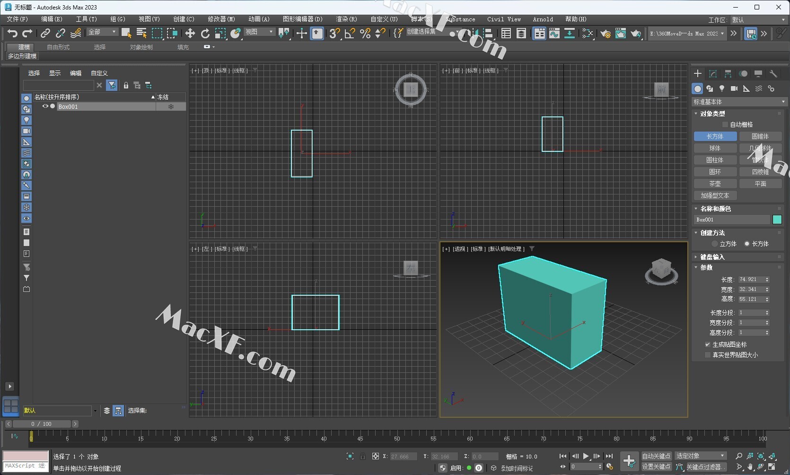Open the 工作区 默认 dropdown
Viewport: 790px width, 475px height.
click(x=758, y=20)
